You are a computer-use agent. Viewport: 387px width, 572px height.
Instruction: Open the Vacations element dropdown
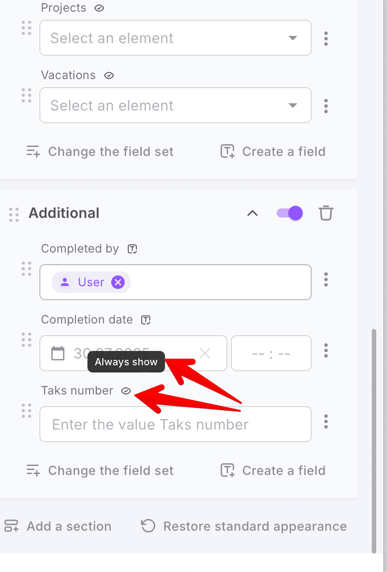tap(175, 106)
